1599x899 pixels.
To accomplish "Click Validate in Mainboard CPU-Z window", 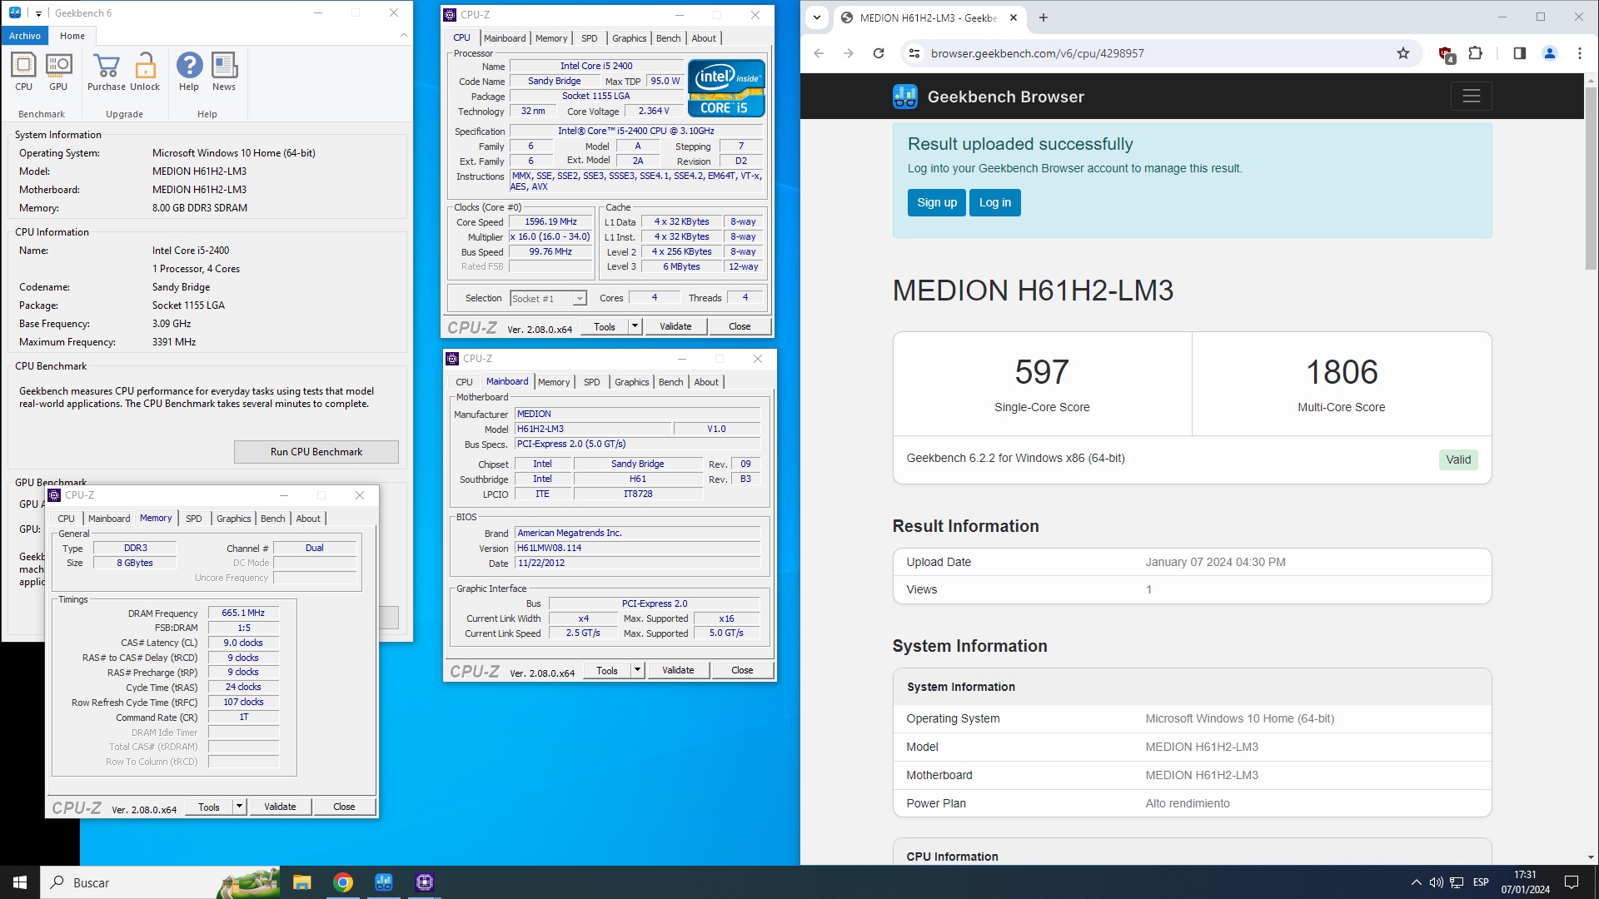I will (x=678, y=671).
